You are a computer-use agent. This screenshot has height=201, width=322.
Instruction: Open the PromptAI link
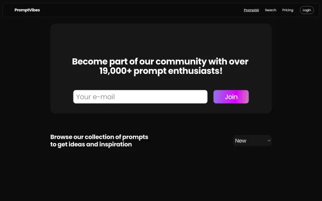coord(251,10)
